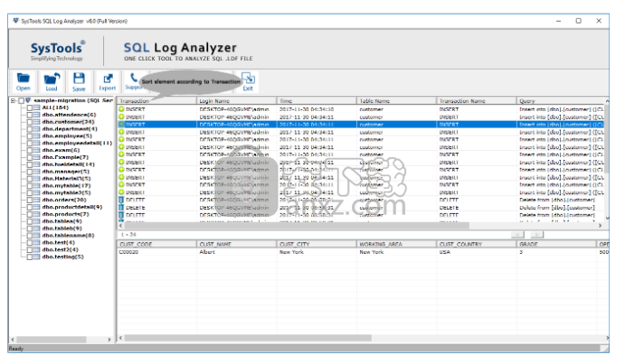Collapse the sample-migration tree node
The height and width of the screenshot is (364, 625).
point(14,101)
